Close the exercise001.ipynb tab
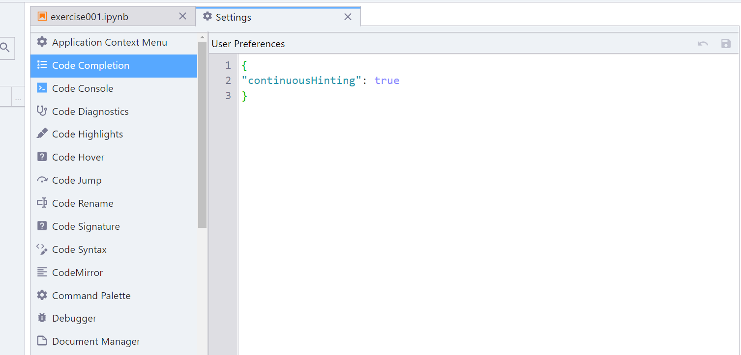The height and width of the screenshot is (355, 741). (182, 16)
